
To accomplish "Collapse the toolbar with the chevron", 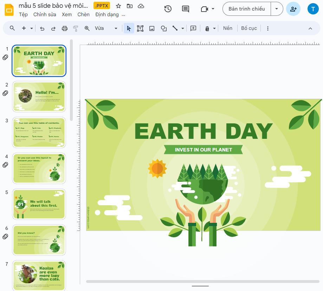I will pyautogui.click(x=310, y=28).
